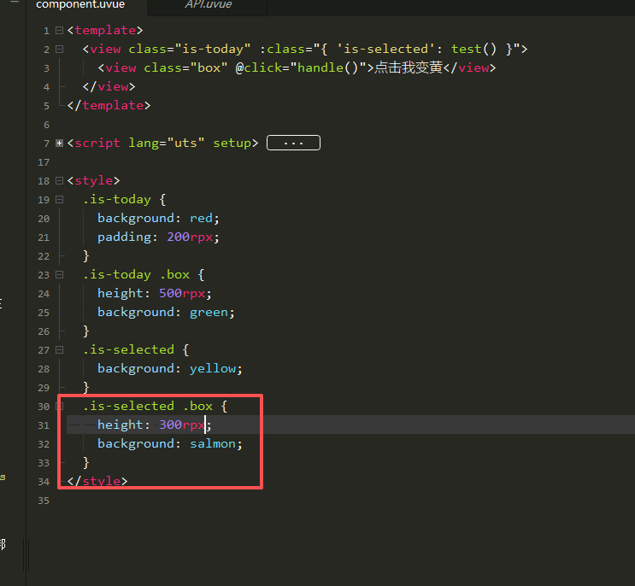Fold the .is-today .box rule on line 23
The width and height of the screenshot is (635, 586).
tap(59, 274)
